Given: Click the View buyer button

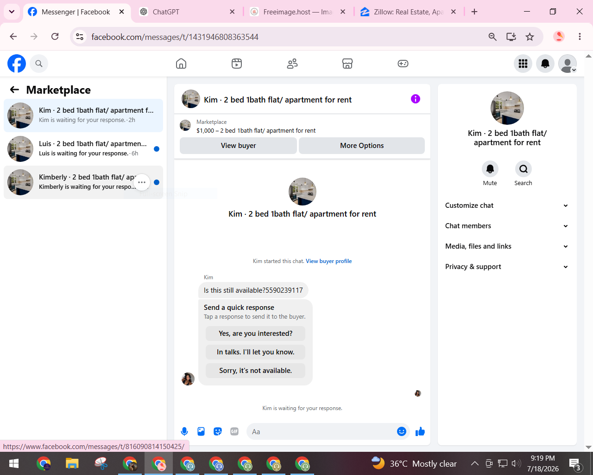Looking at the screenshot, I should [x=238, y=146].
